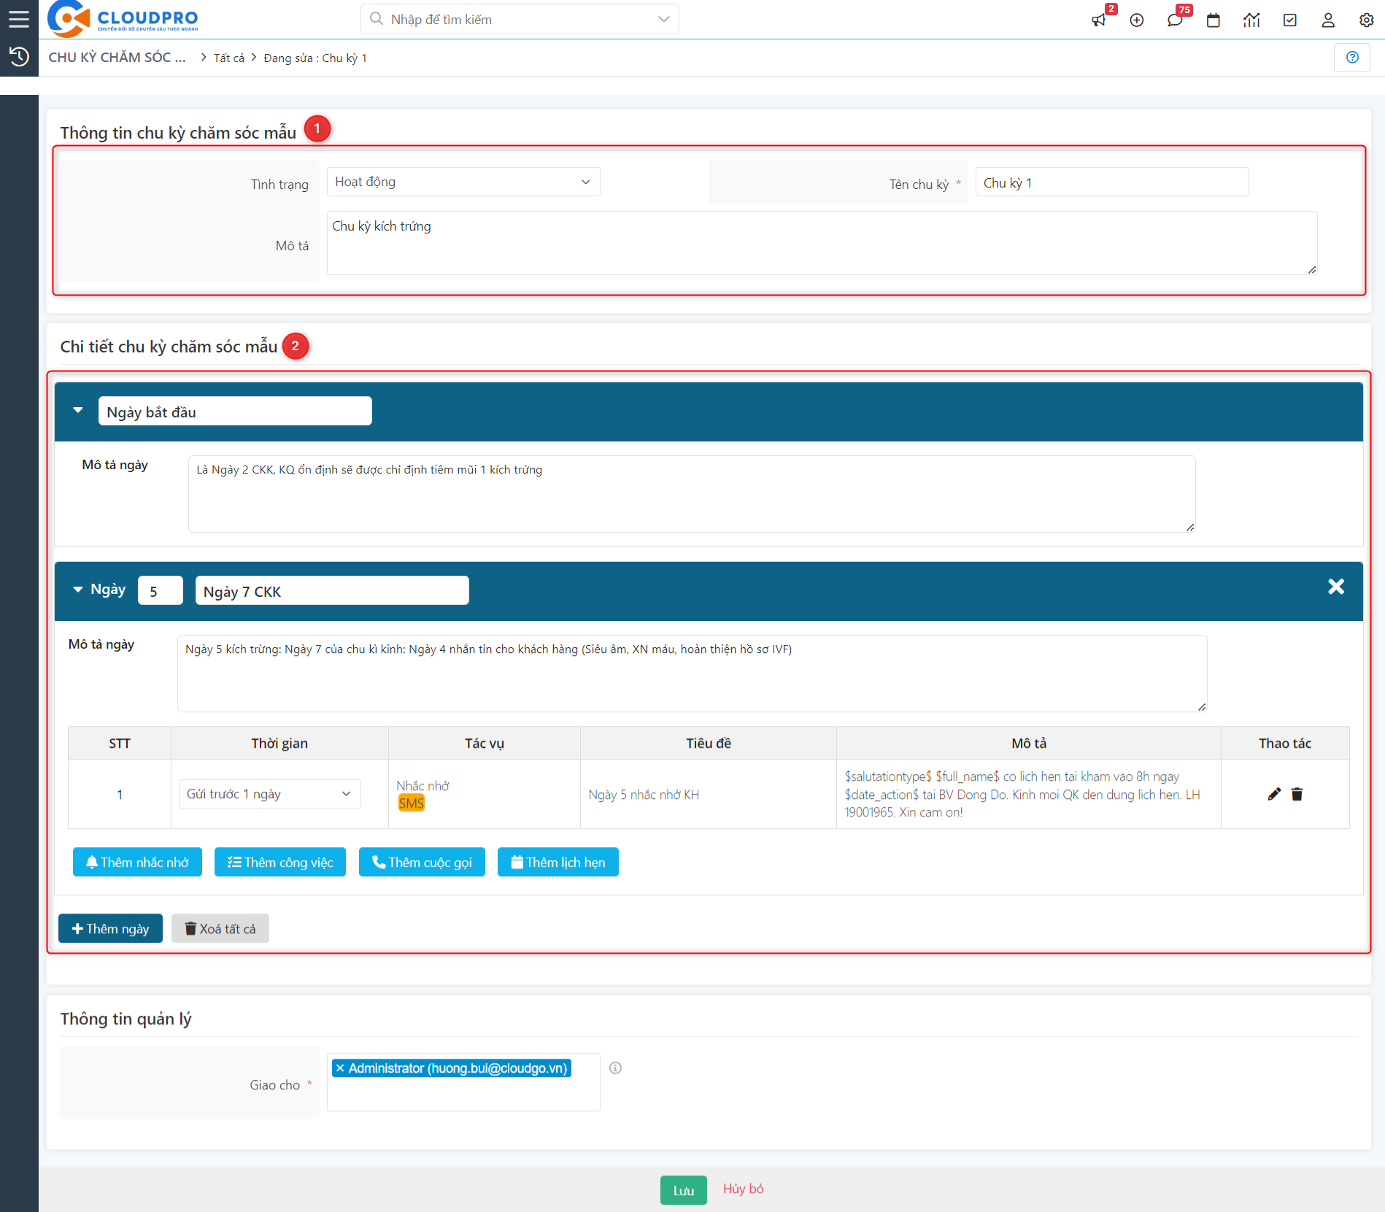Remove the Ngày 7 CKK day block
Viewport: 1385px width, 1212px height.
click(1336, 587)
